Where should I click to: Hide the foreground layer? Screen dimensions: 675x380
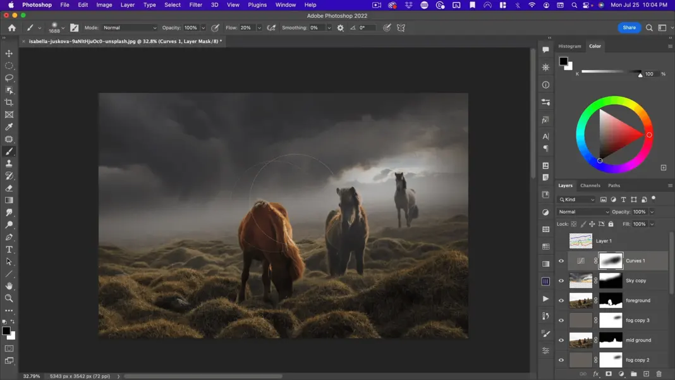tap(561, 300)
